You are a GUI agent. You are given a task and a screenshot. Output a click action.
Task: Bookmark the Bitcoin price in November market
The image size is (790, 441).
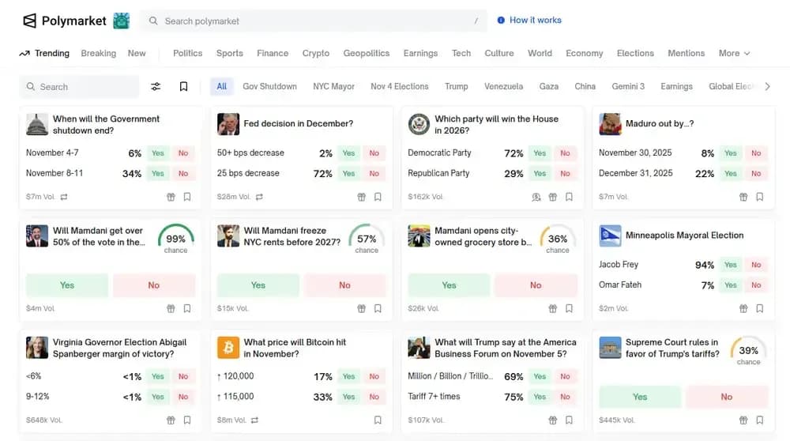378,420
